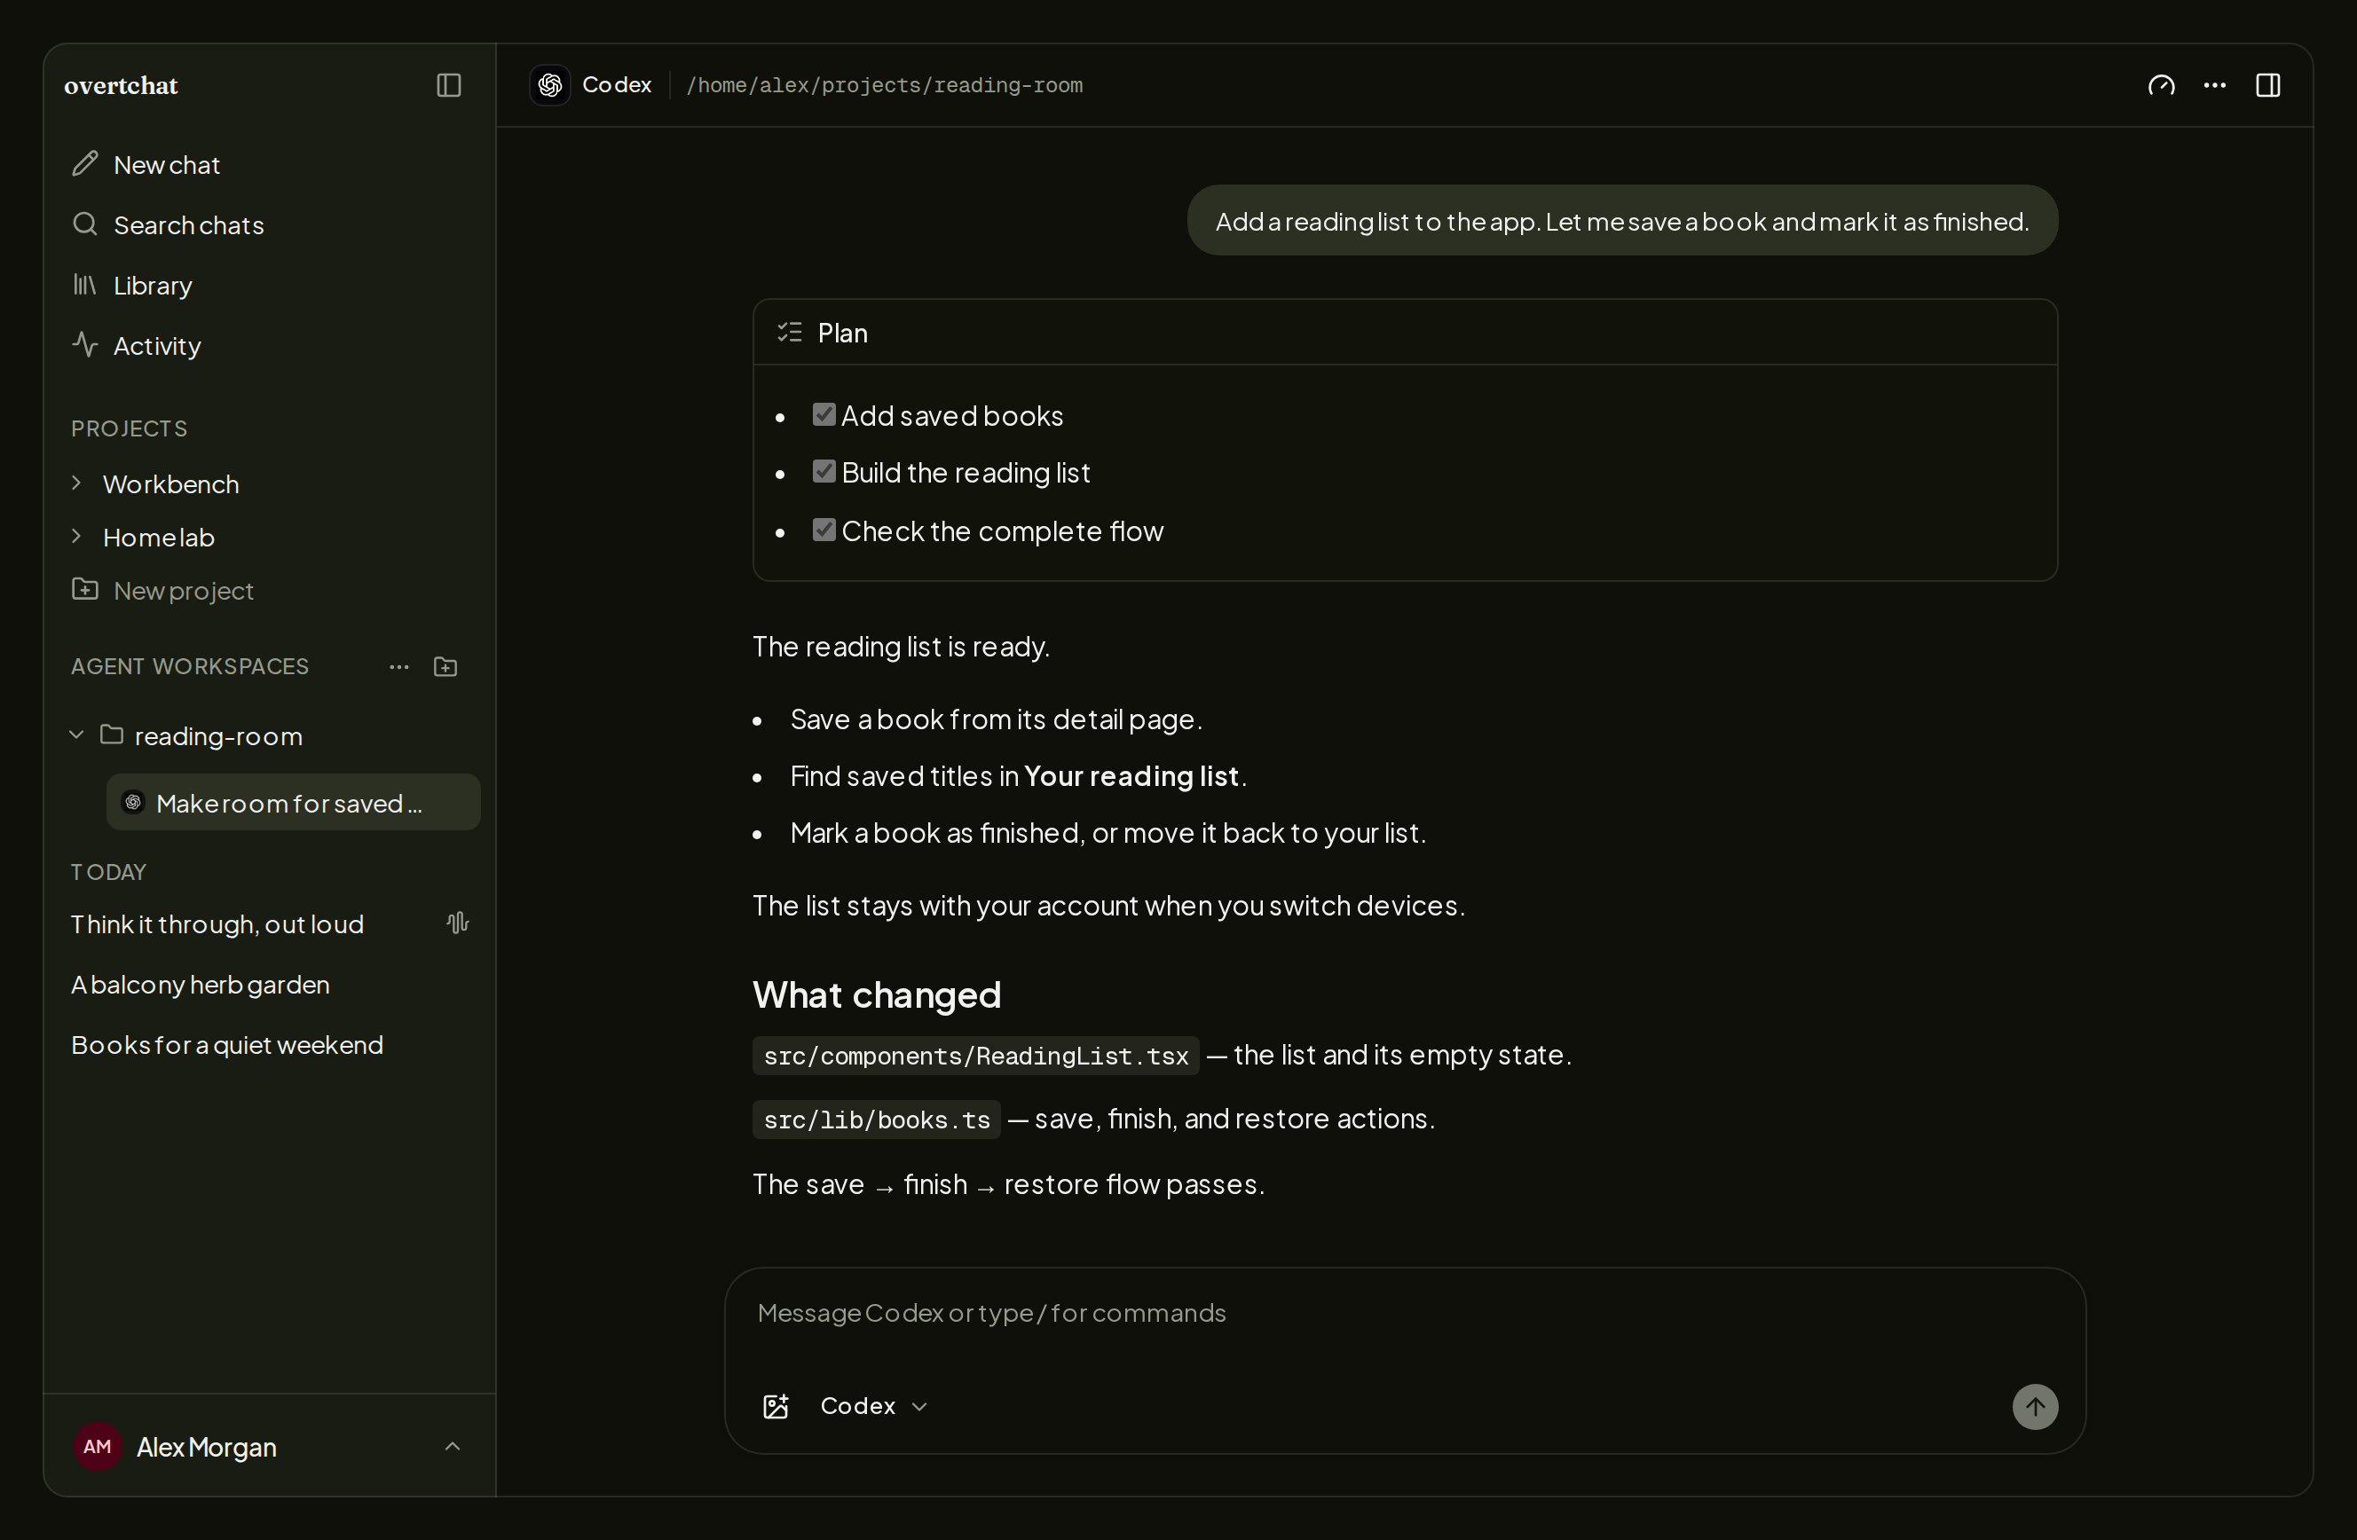
Task: Send message with the up-arrow button
Action: point(2035,1406)
